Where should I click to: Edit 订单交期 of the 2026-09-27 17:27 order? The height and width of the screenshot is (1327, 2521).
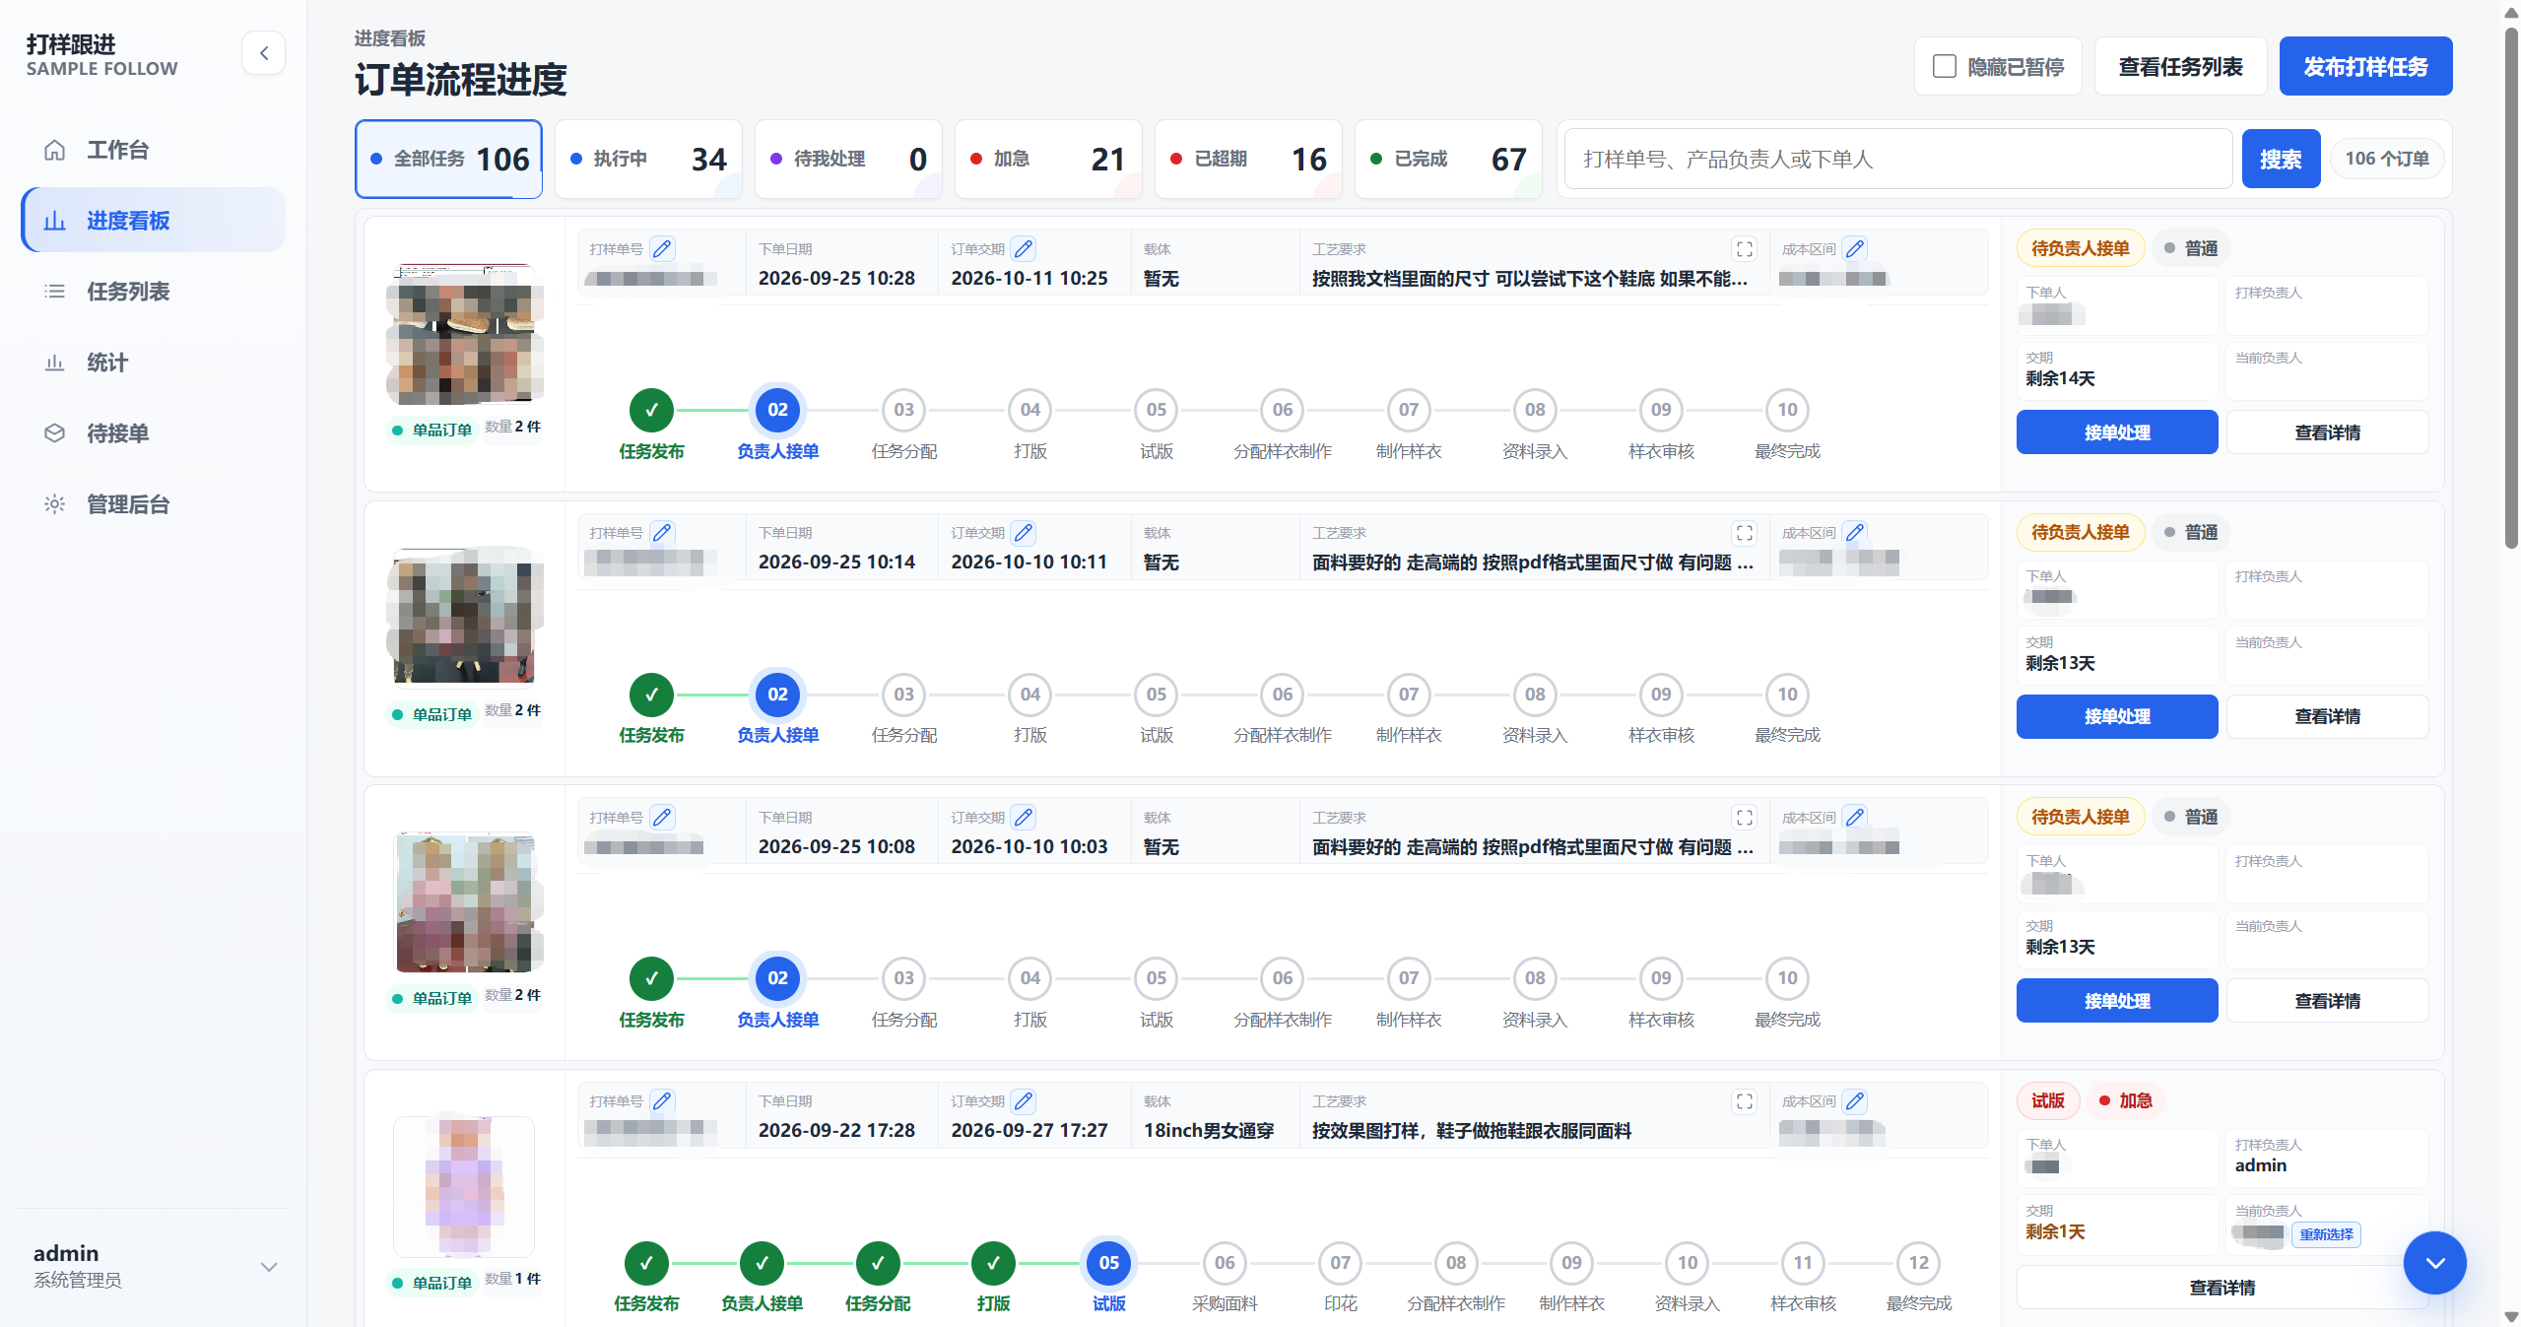coord(1025,1101)
